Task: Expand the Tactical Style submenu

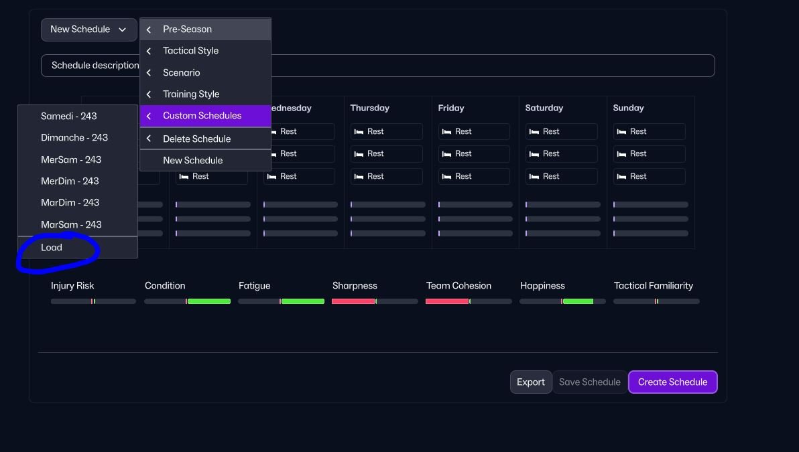Action: pyautogui.click(x=205, y=51)
